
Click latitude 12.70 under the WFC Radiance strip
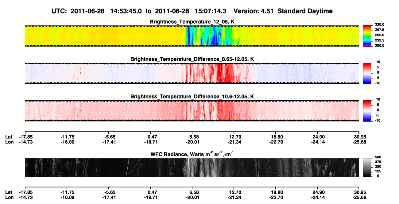pos(234,192)
